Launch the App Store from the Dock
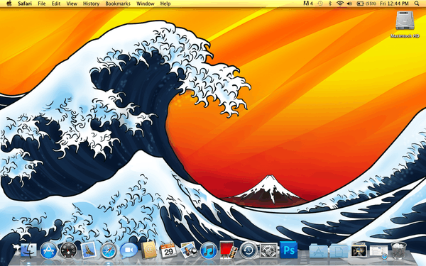Screen dimensions: 426x266 48,250
